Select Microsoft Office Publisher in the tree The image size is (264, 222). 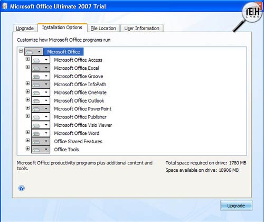point(80,117)
